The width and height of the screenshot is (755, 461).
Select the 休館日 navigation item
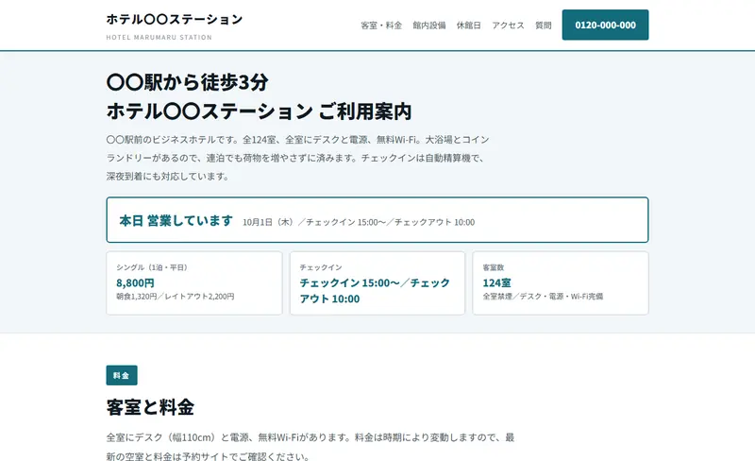pos(468,26)
